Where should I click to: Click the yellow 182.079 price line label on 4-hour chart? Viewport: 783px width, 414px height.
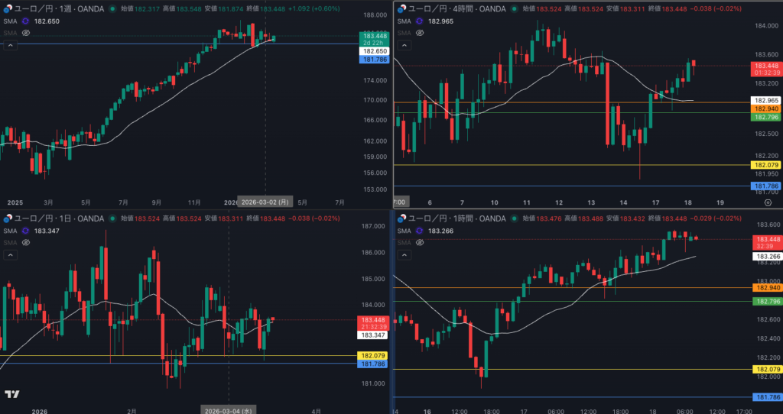pyautogui.click(x=765, y=165)
